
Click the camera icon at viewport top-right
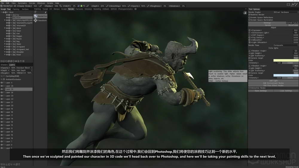[x=245, y=13]
